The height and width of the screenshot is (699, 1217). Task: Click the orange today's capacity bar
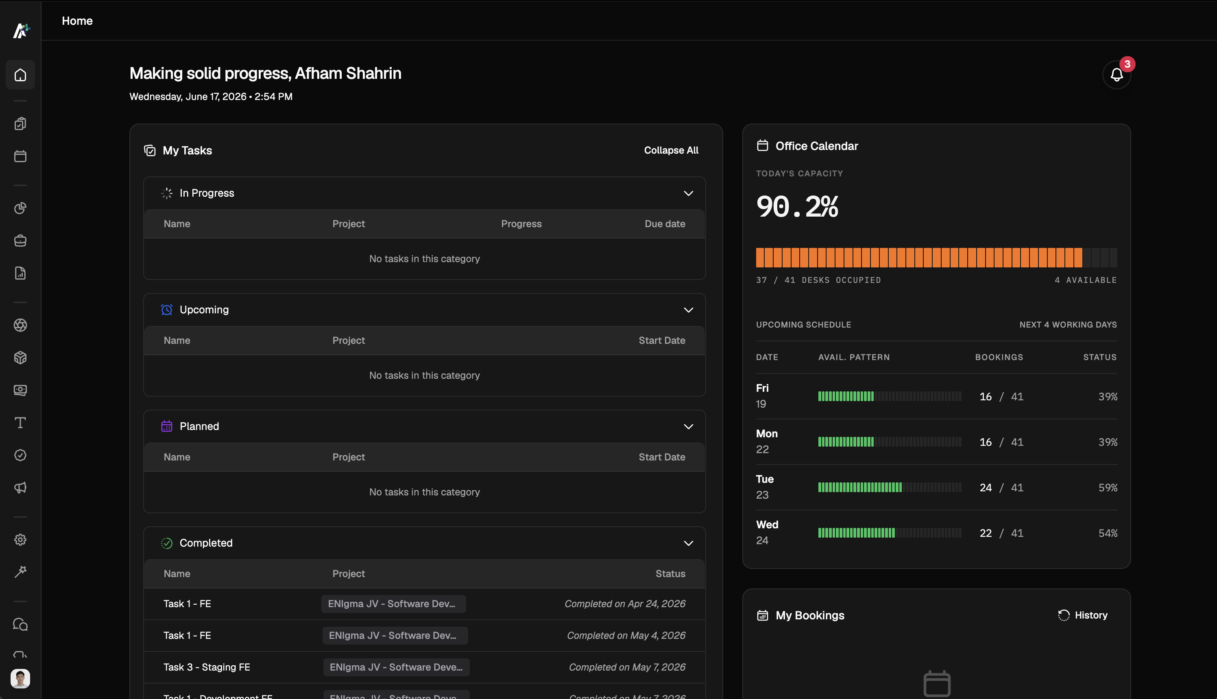[x=936, y=258]
